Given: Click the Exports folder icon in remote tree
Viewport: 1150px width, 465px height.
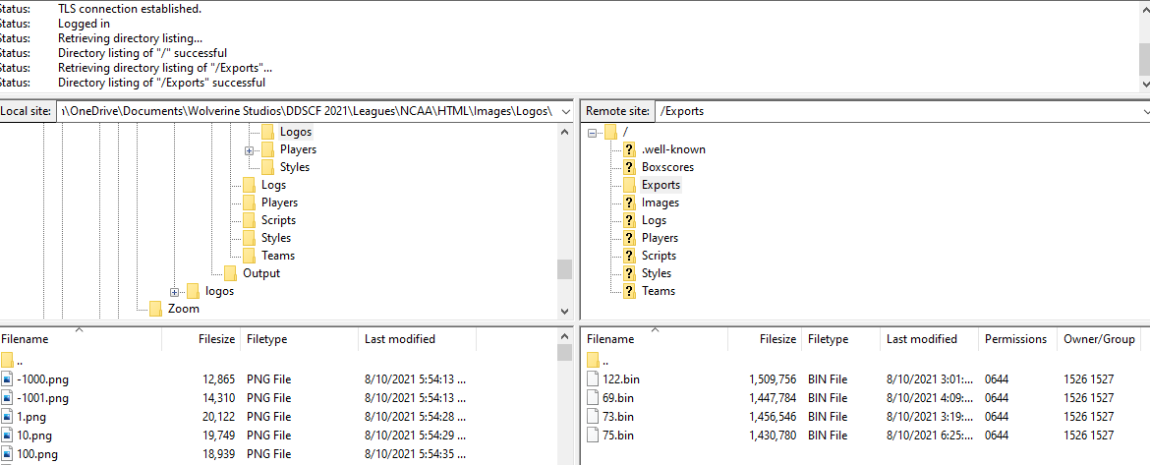Looking at the screenshot, I should (628, 185).
